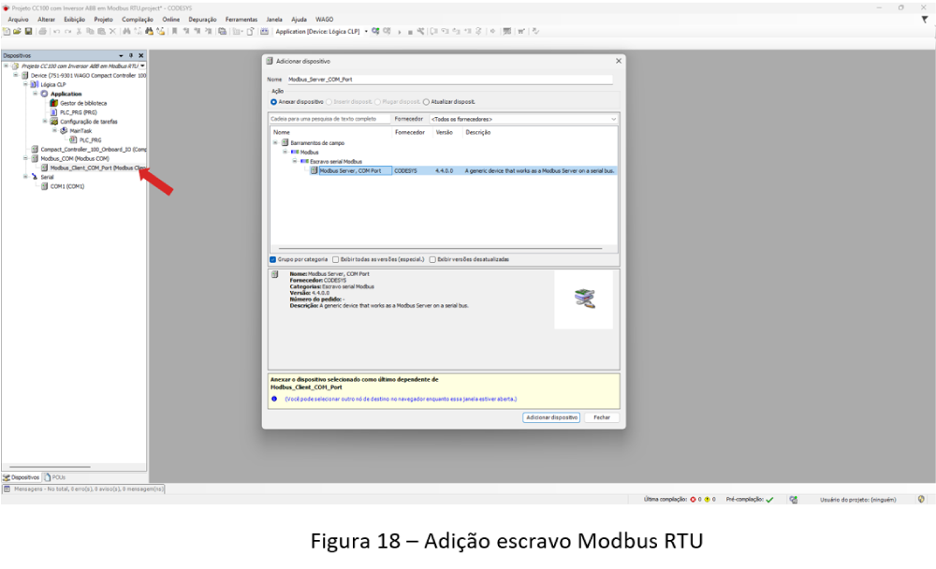
Task: Select the Atualizar disposit. radio button
Action: click(427, 101)
